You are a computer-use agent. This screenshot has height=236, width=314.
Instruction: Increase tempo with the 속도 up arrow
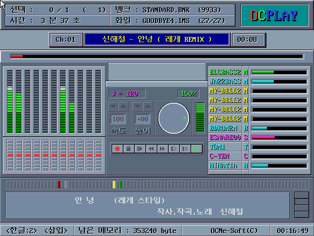123,106
